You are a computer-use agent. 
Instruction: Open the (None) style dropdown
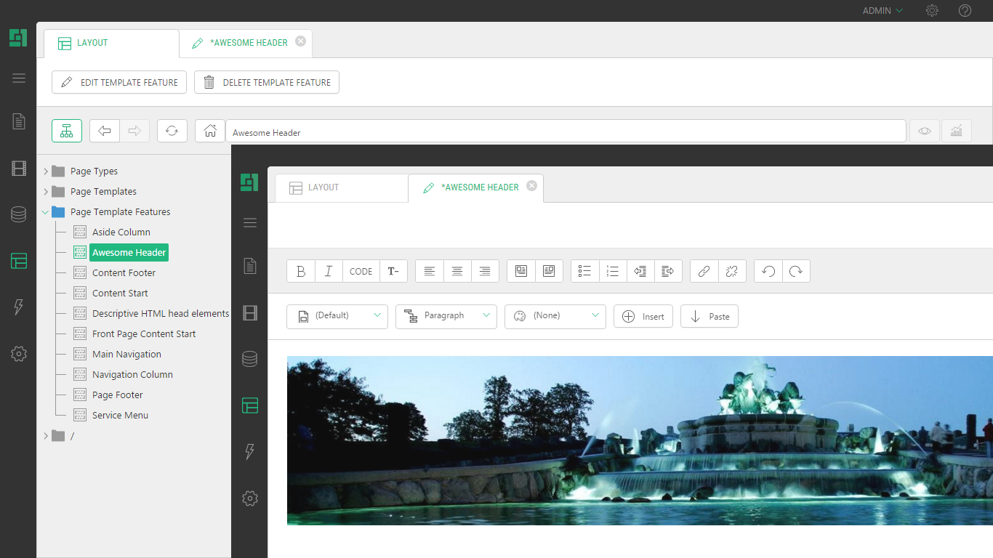click(555, 316)
